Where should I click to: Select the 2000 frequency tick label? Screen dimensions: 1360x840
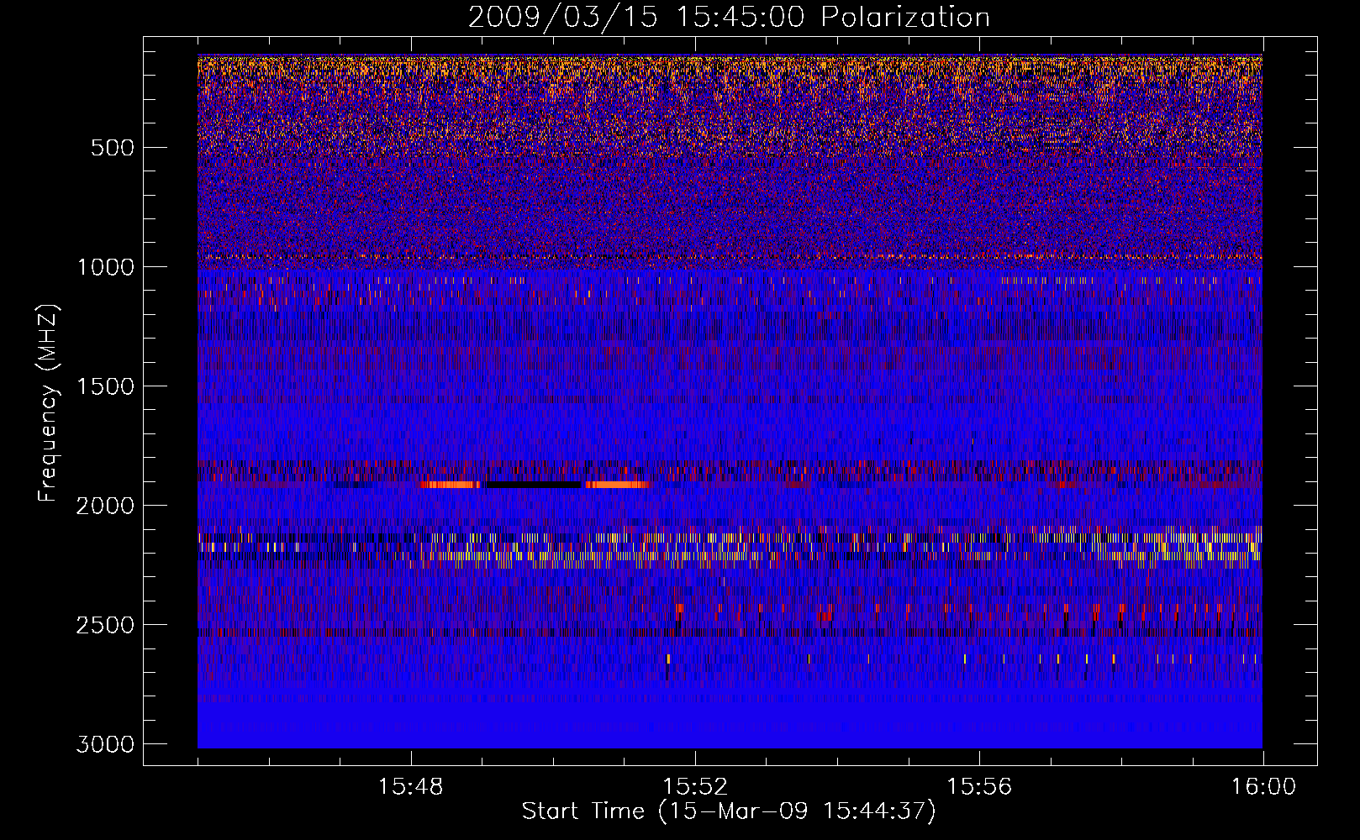pyautogui.click(x=105, y=506)
